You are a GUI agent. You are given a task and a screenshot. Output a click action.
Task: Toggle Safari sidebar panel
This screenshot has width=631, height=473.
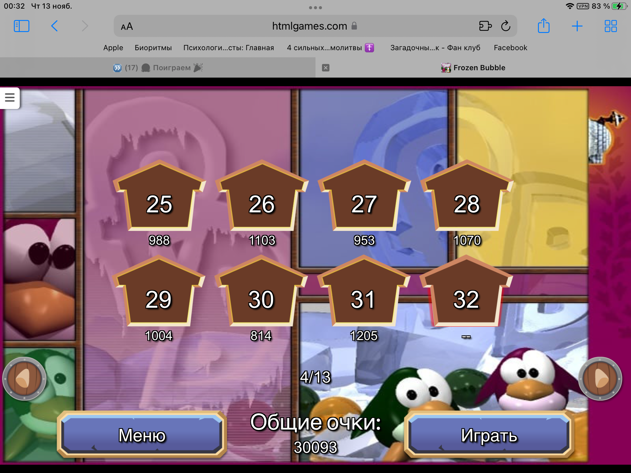(22, 26)
